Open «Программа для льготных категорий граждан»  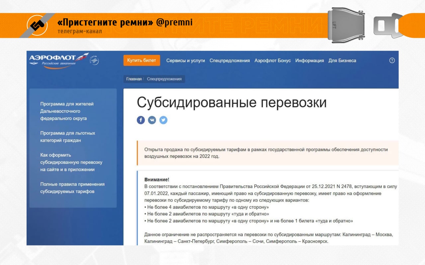click(68, 136)
